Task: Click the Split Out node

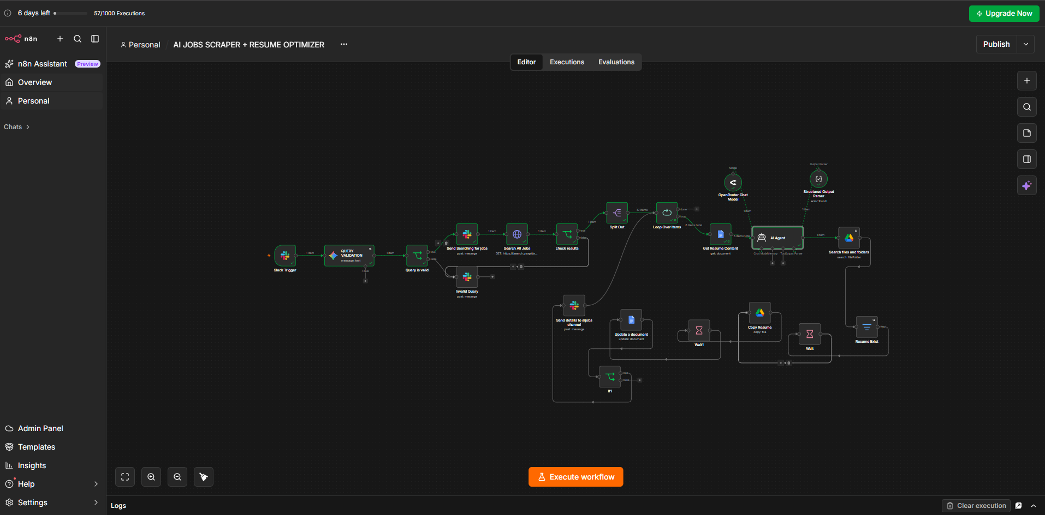Action: pyautogui.click(x=617, y=213)
